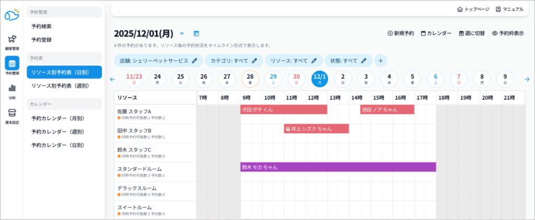Toggle 予約枠表示 visibility
The width and height of the screenshot is (535, 220).
pyautogui.click(x=508, y=33)
